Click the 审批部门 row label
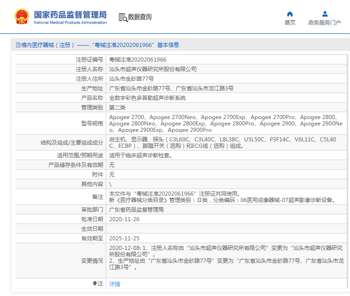Screen dimensions: 350x296 [x=92, y=210]
